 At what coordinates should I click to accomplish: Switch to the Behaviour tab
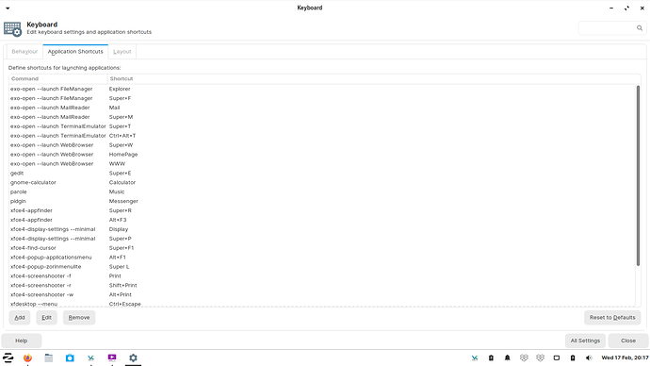(24, 52)
